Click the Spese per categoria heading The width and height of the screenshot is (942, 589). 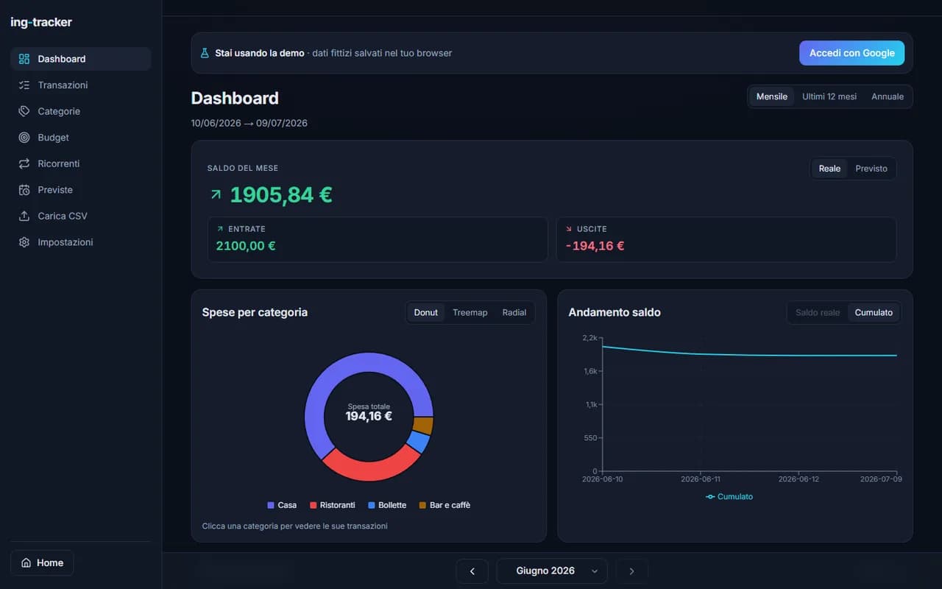[x=255, y=313]
